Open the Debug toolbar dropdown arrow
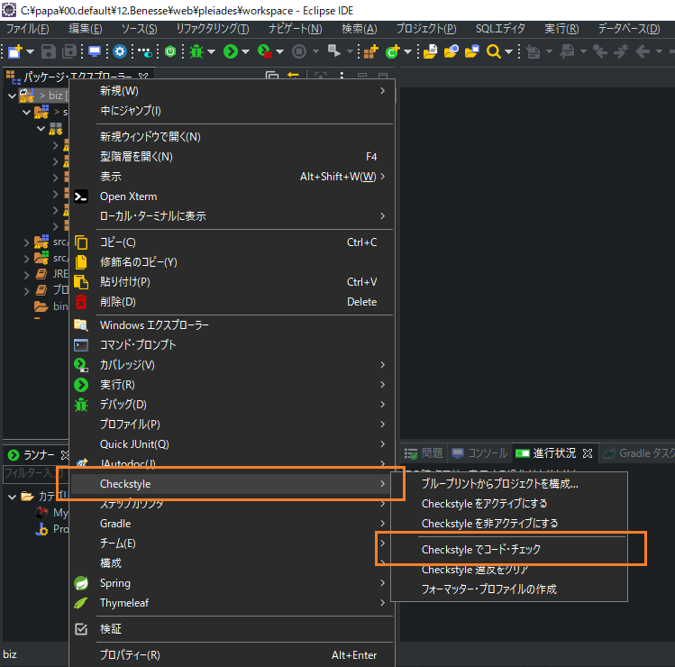The height and width of the screenshot is (667, 675). 212,51
